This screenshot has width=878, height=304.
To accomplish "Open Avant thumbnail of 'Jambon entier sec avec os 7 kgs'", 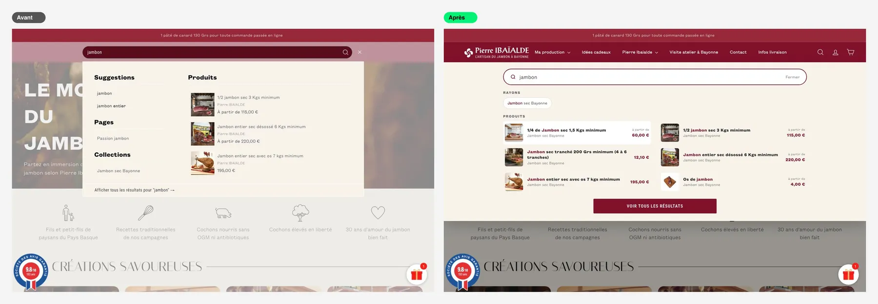I will [x=202, y=163].
